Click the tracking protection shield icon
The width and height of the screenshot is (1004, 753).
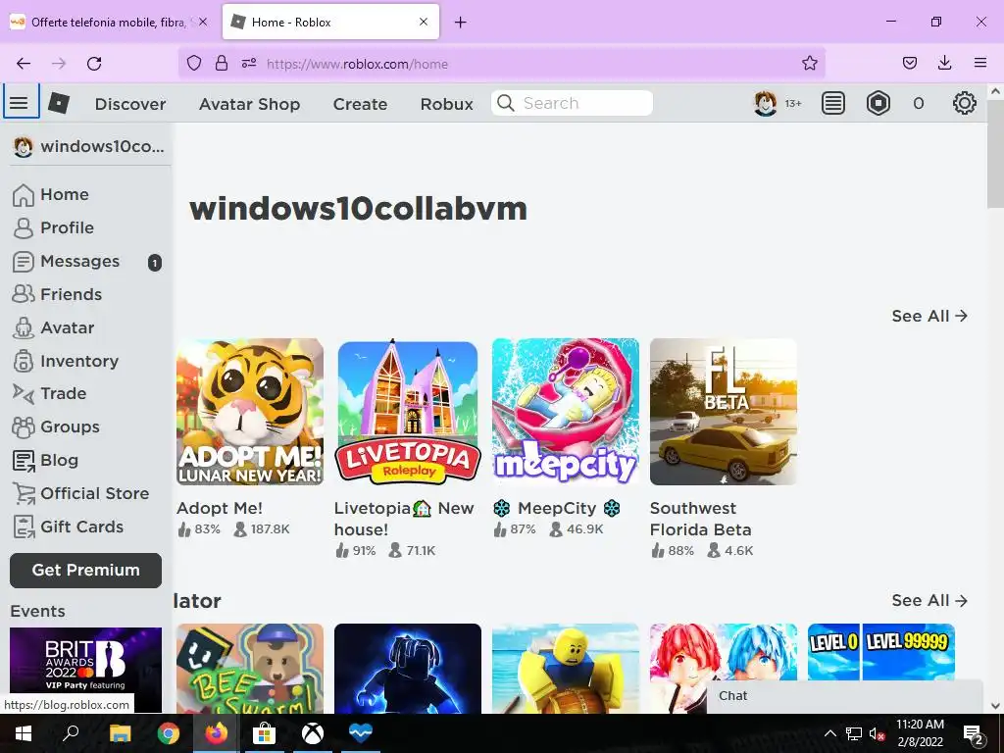tap(194, 64)
